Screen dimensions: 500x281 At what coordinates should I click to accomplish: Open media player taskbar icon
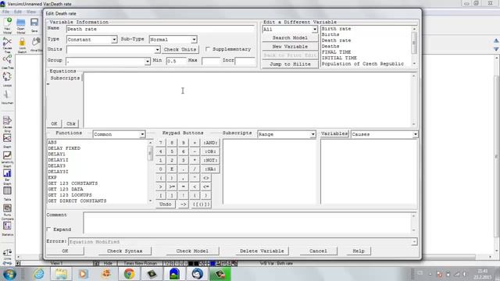coord(84,274)
